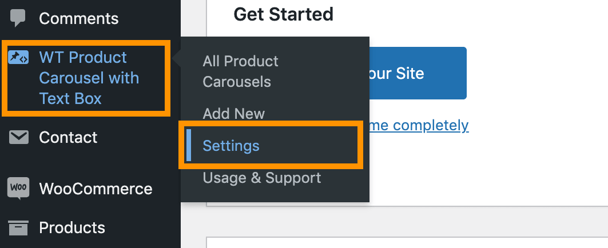This screenshot has width=608, height=248.
Task: Follow the link ending in 'me completely'
Action: [419, 125]
